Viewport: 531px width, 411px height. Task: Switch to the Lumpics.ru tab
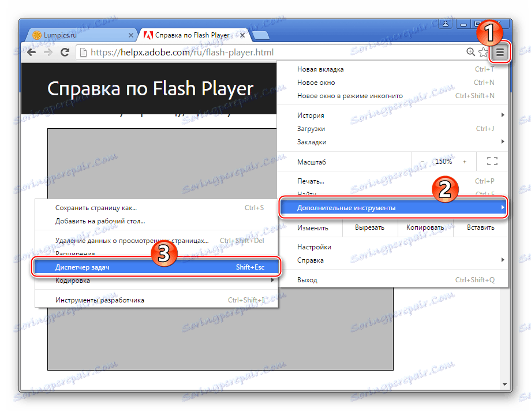click(83, 35)
